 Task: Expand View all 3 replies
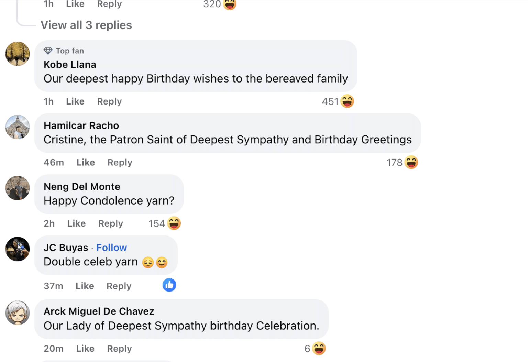(x=86, y=25)
